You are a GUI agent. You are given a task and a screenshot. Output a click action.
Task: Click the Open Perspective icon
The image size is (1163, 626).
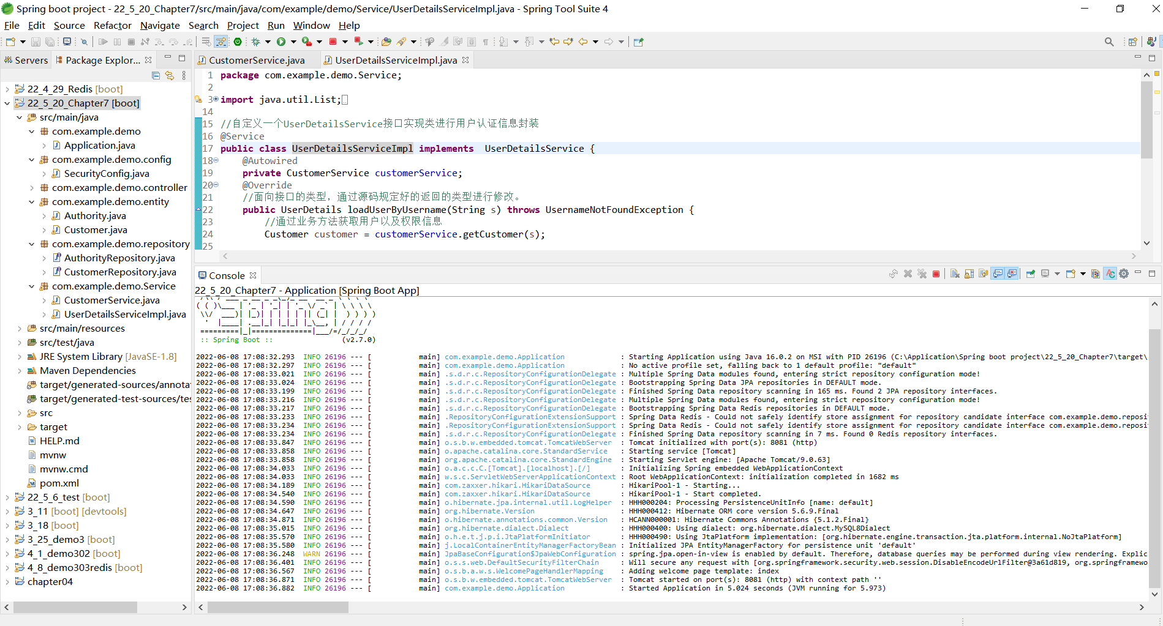click(1133, 42)
